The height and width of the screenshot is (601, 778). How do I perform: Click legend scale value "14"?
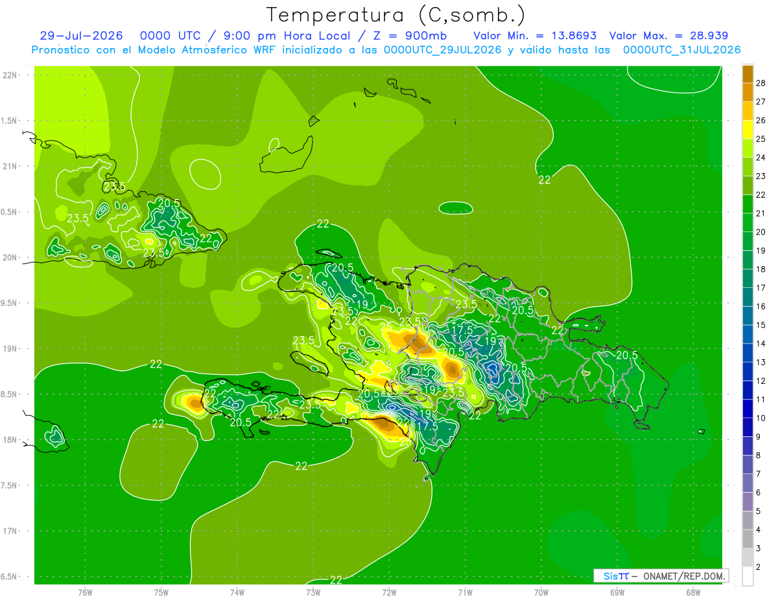click(761, 344)
